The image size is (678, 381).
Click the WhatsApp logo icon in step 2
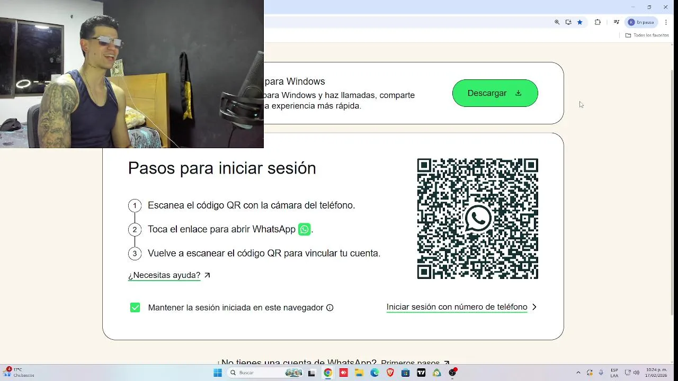[304, 229]
